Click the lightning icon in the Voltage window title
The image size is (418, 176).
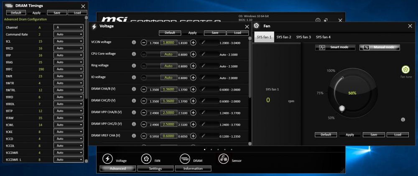point(94,27)
